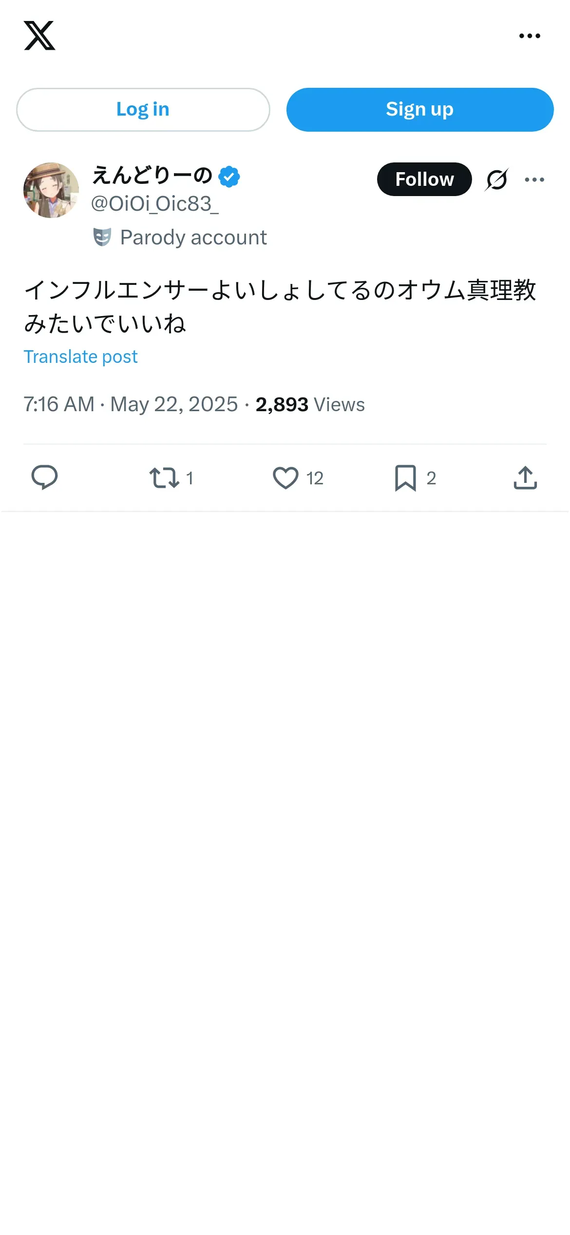Screen dimensions: 570x1235
Task: Open the top-right three-dot menu
Action: click(x=530, y=36)
